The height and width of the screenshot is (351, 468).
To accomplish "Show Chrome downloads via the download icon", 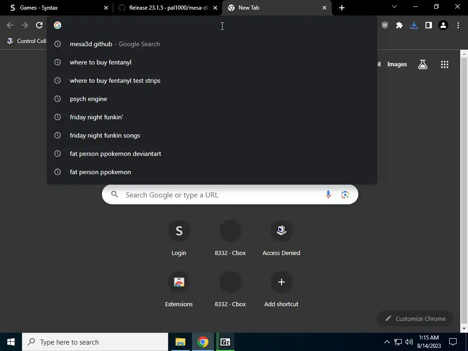I will coord(414,26).
